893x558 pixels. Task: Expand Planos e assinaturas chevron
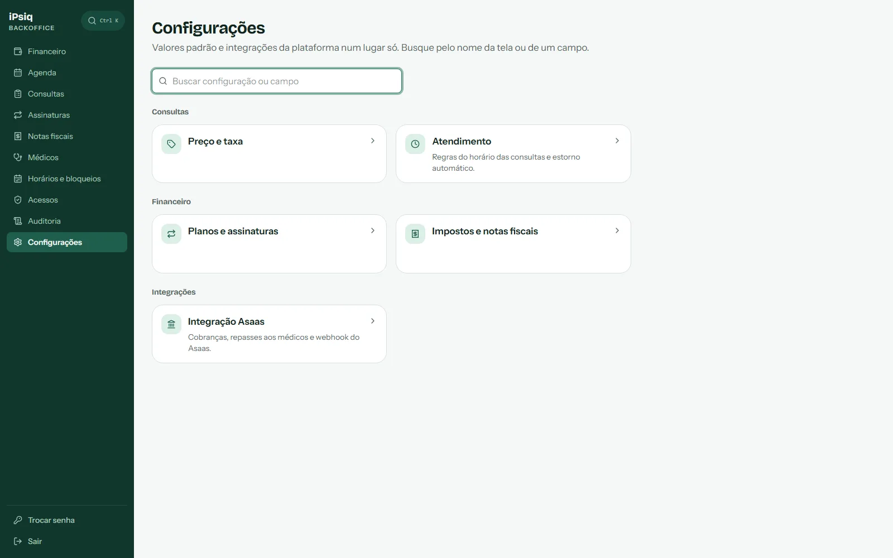tap(373, 230)
